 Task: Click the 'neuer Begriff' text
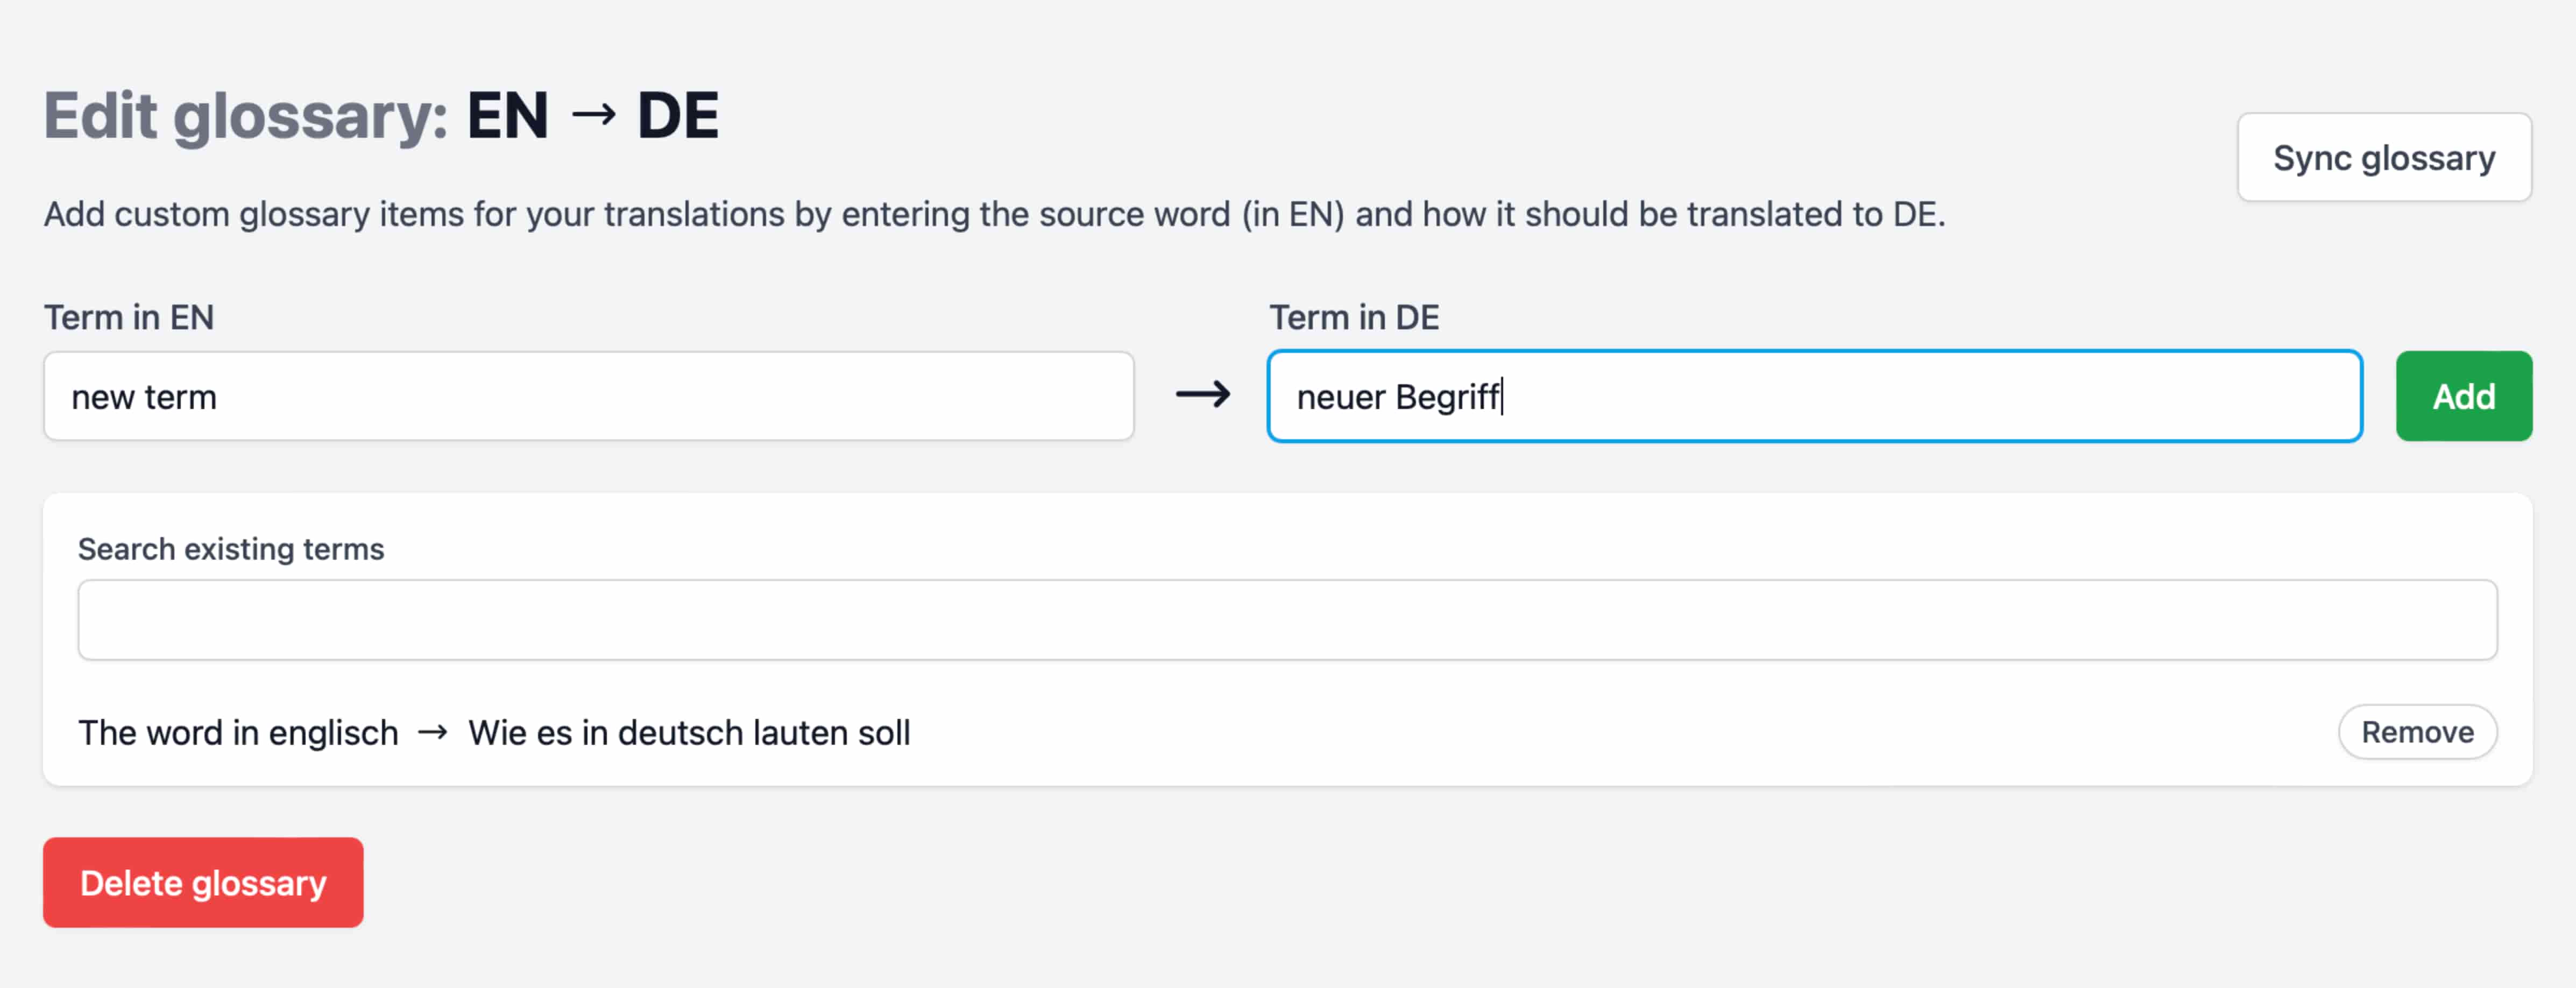(x=1399, y=396)
